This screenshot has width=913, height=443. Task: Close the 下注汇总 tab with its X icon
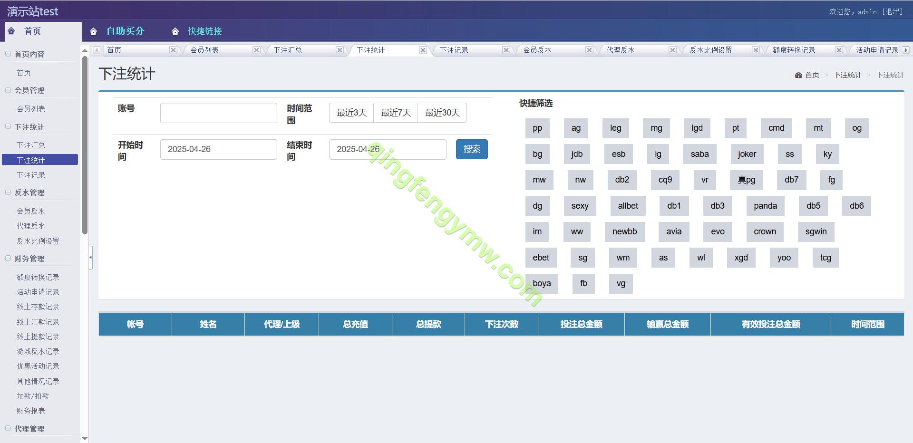(340, 50)
